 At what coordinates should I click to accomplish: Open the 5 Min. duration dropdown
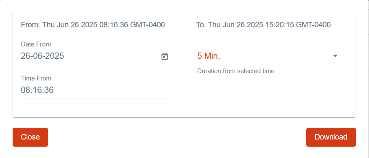coord(268,56)
